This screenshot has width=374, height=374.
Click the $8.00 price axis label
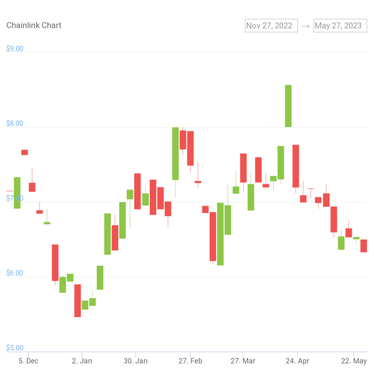click(x=15, y=124)
